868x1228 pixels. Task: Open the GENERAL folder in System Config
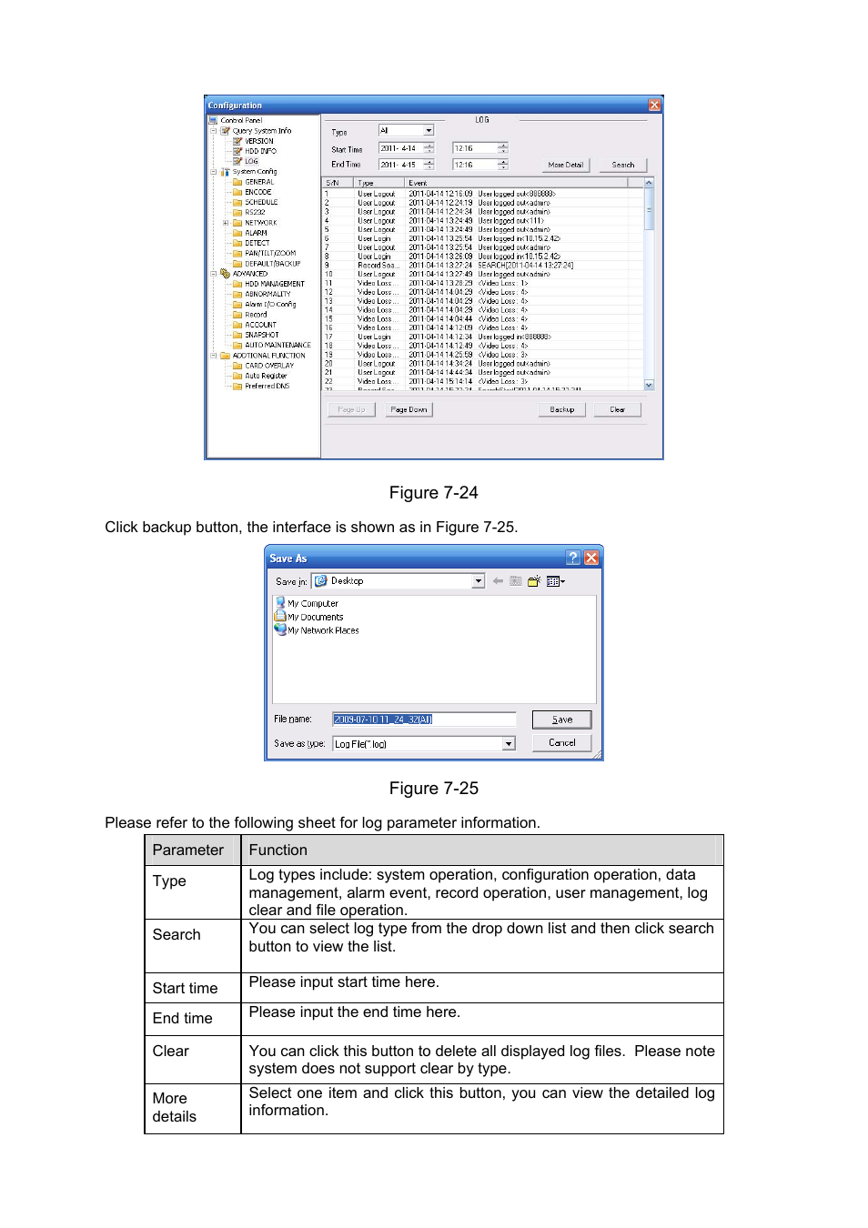[258, 182]
